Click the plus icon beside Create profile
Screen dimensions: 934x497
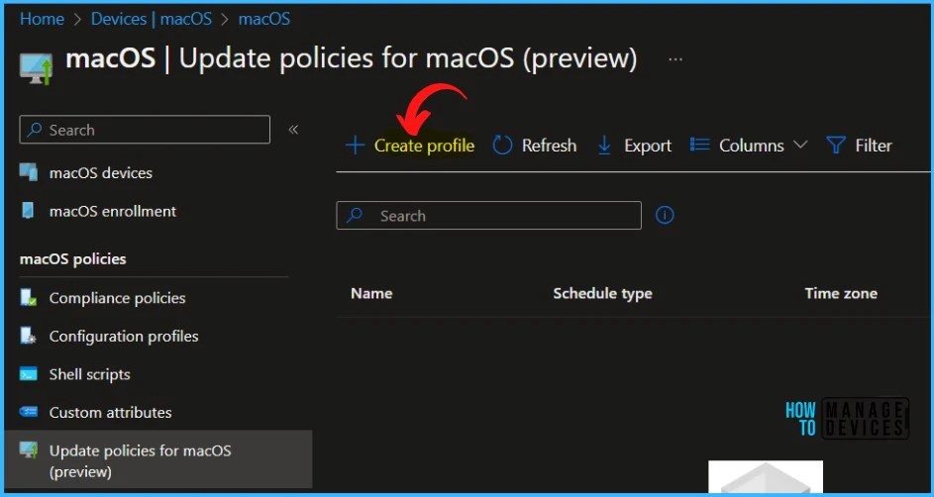pos(355,146)
